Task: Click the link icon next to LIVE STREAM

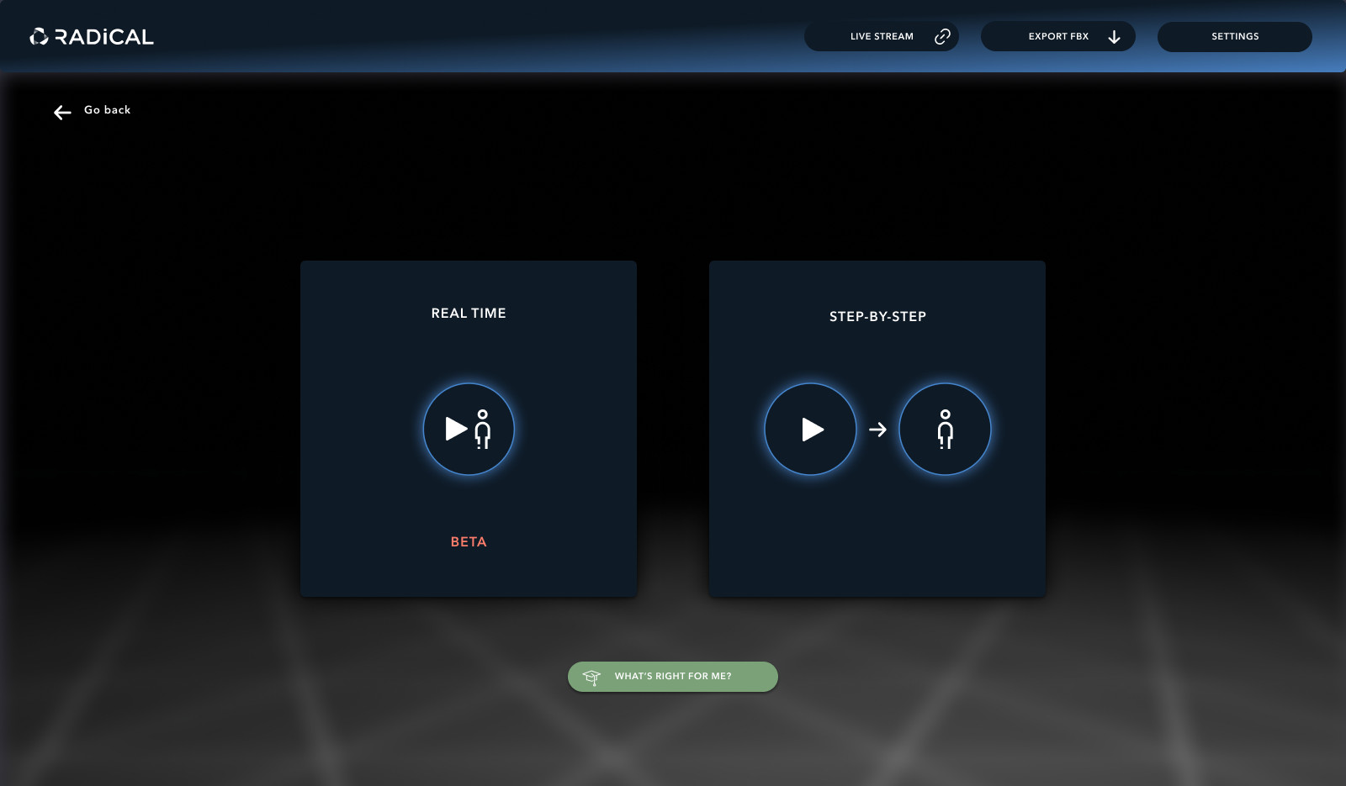Action: click(x=941, y=36)
